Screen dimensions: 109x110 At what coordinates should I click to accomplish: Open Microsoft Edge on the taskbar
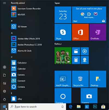tap(71, 107)
